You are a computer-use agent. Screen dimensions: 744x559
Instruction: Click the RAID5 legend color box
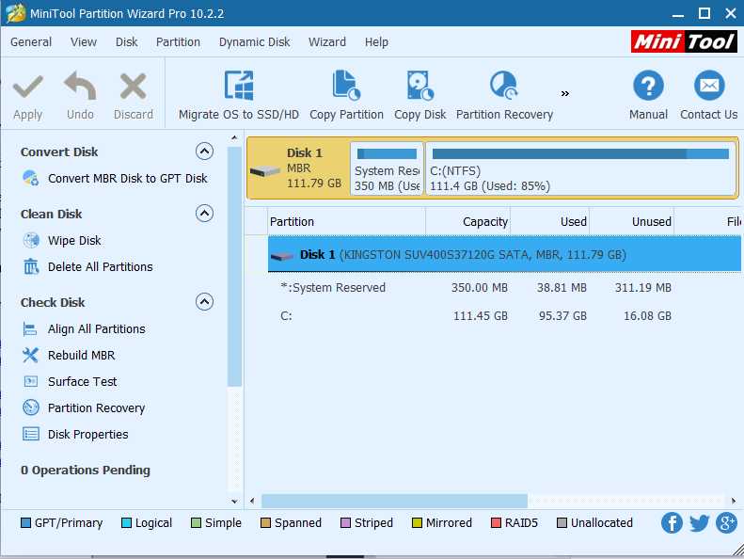pos(496,523)
